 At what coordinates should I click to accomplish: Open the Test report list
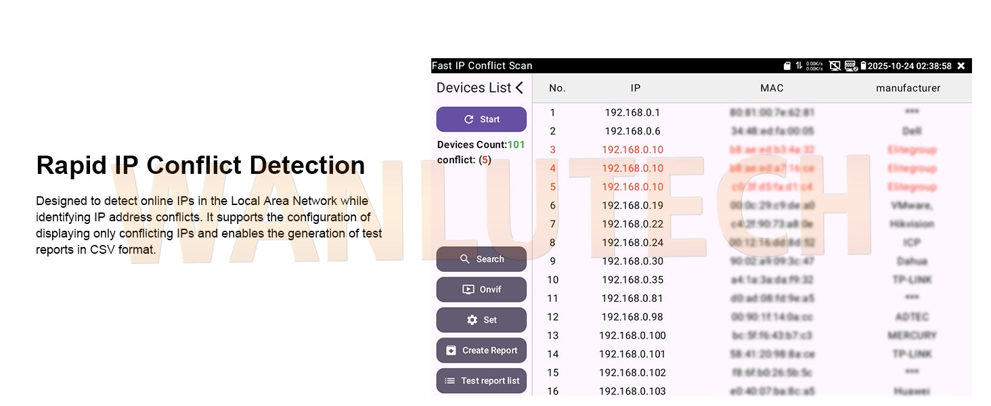481,381
